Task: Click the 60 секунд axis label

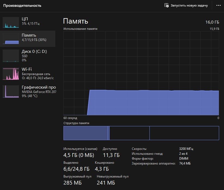Action: coord(70,118)
